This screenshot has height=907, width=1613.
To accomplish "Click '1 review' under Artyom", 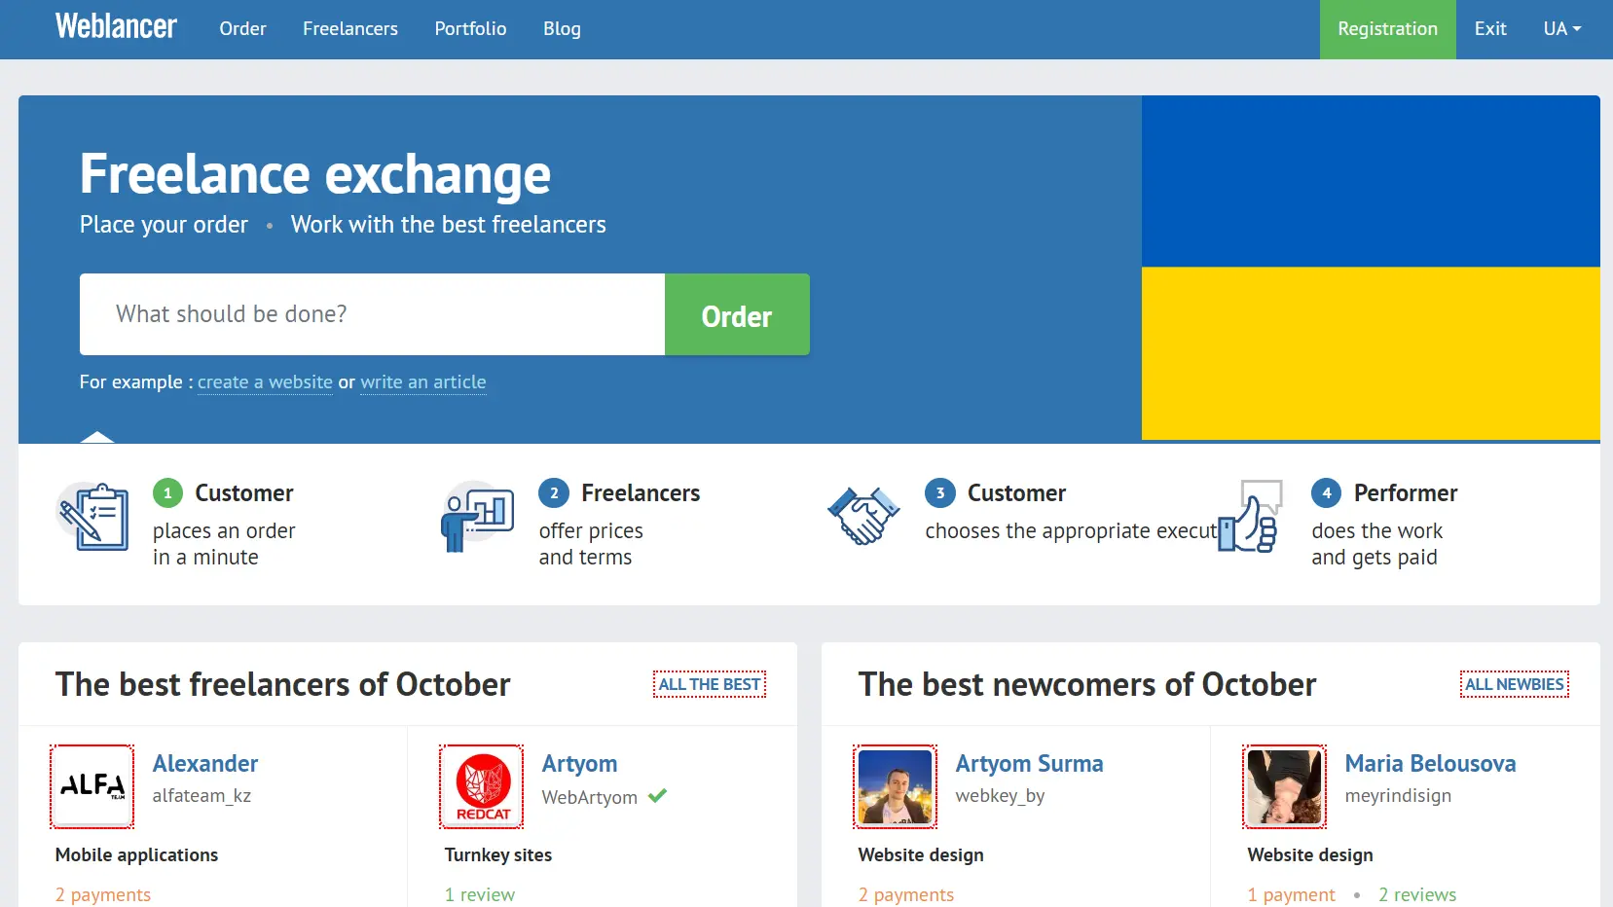I will [x=480, y=894].
